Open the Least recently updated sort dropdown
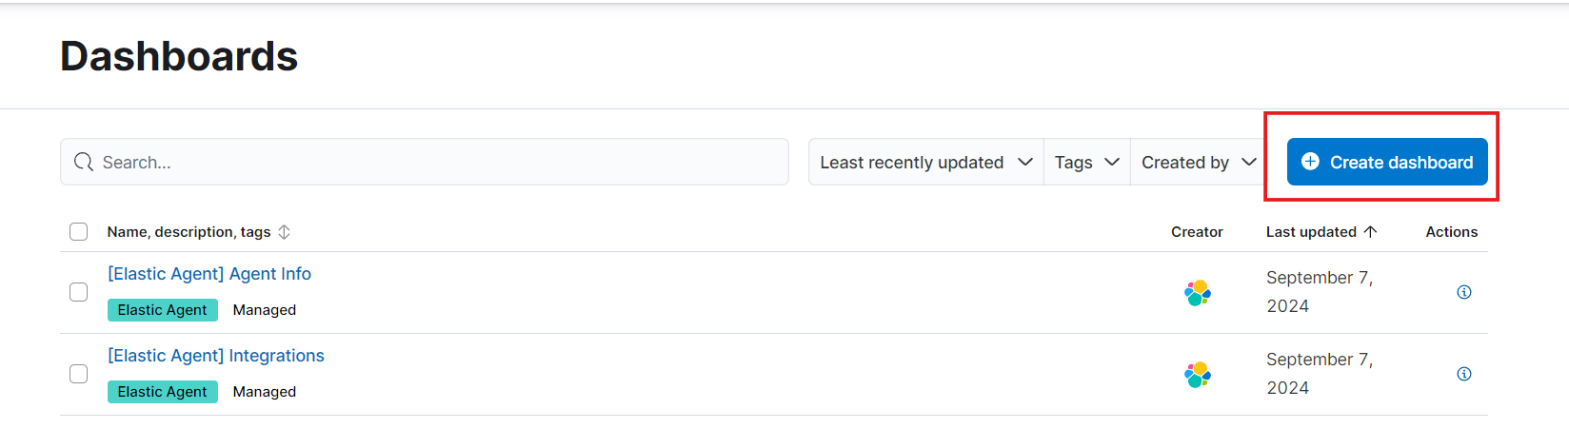The height and width of the screenshot is (429, 1569). point(925,163)
